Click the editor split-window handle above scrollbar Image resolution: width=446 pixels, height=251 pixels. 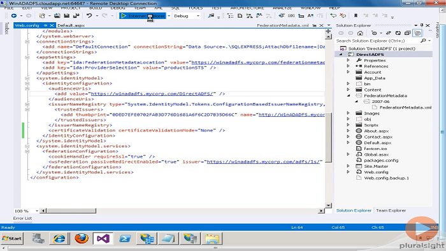point(328,31)
